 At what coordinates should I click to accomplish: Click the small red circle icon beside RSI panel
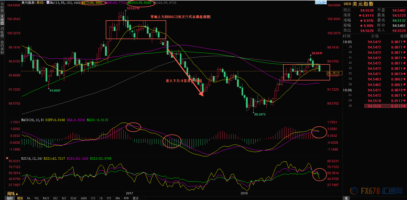click(7, 158)
